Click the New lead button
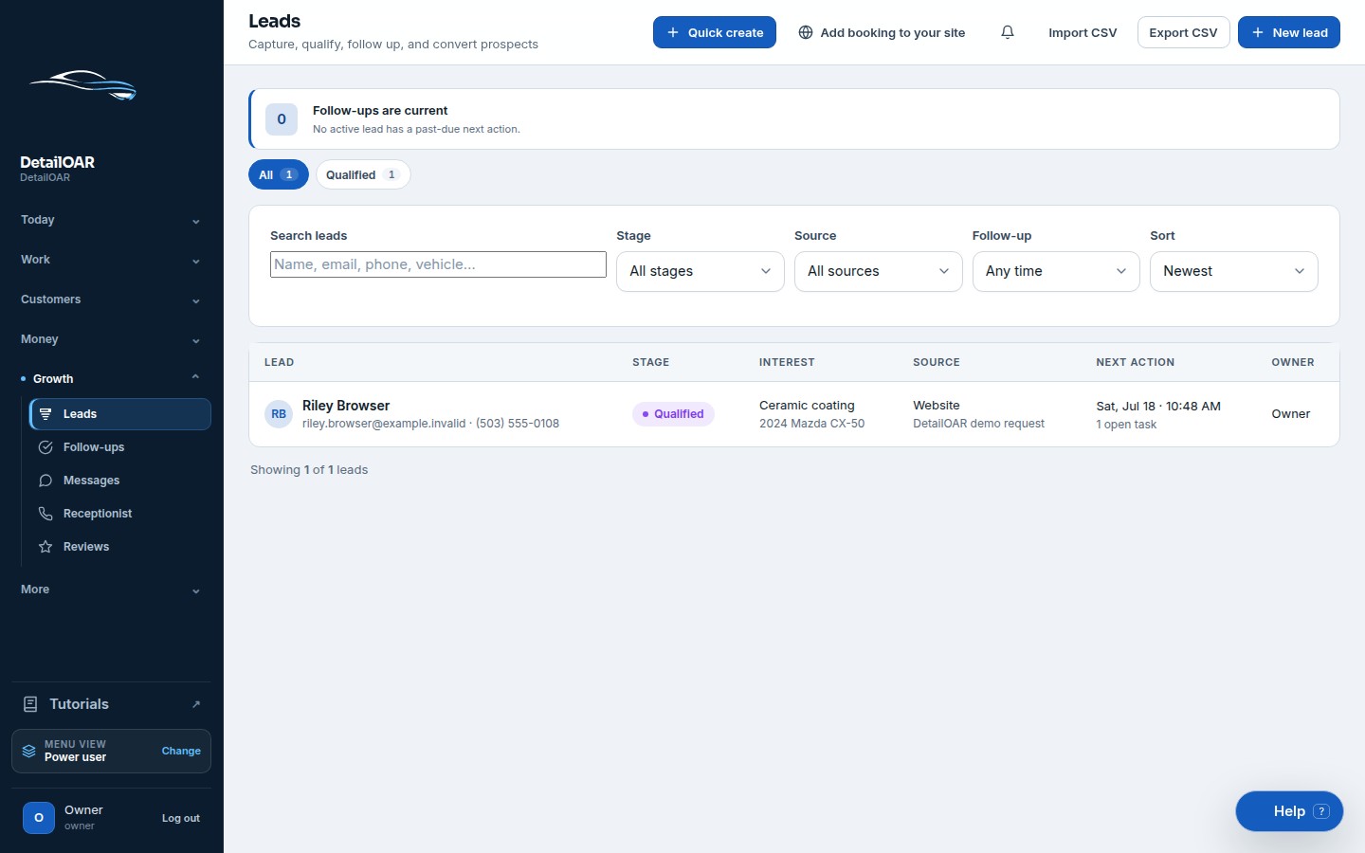 coord(1289,32)
